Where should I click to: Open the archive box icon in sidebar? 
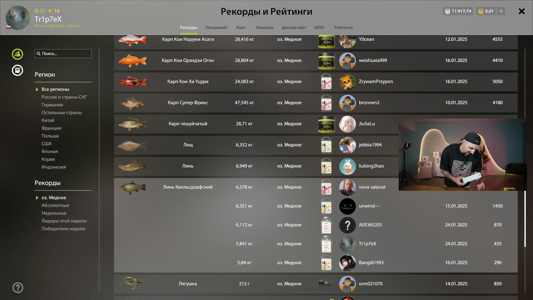click(x=17, y=70)
